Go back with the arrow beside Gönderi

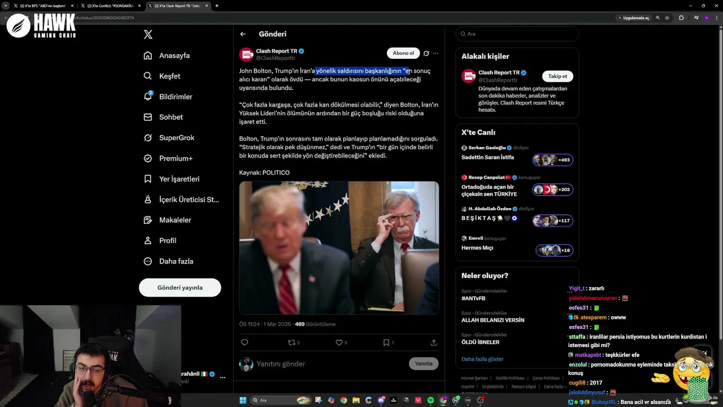[243, 34]
